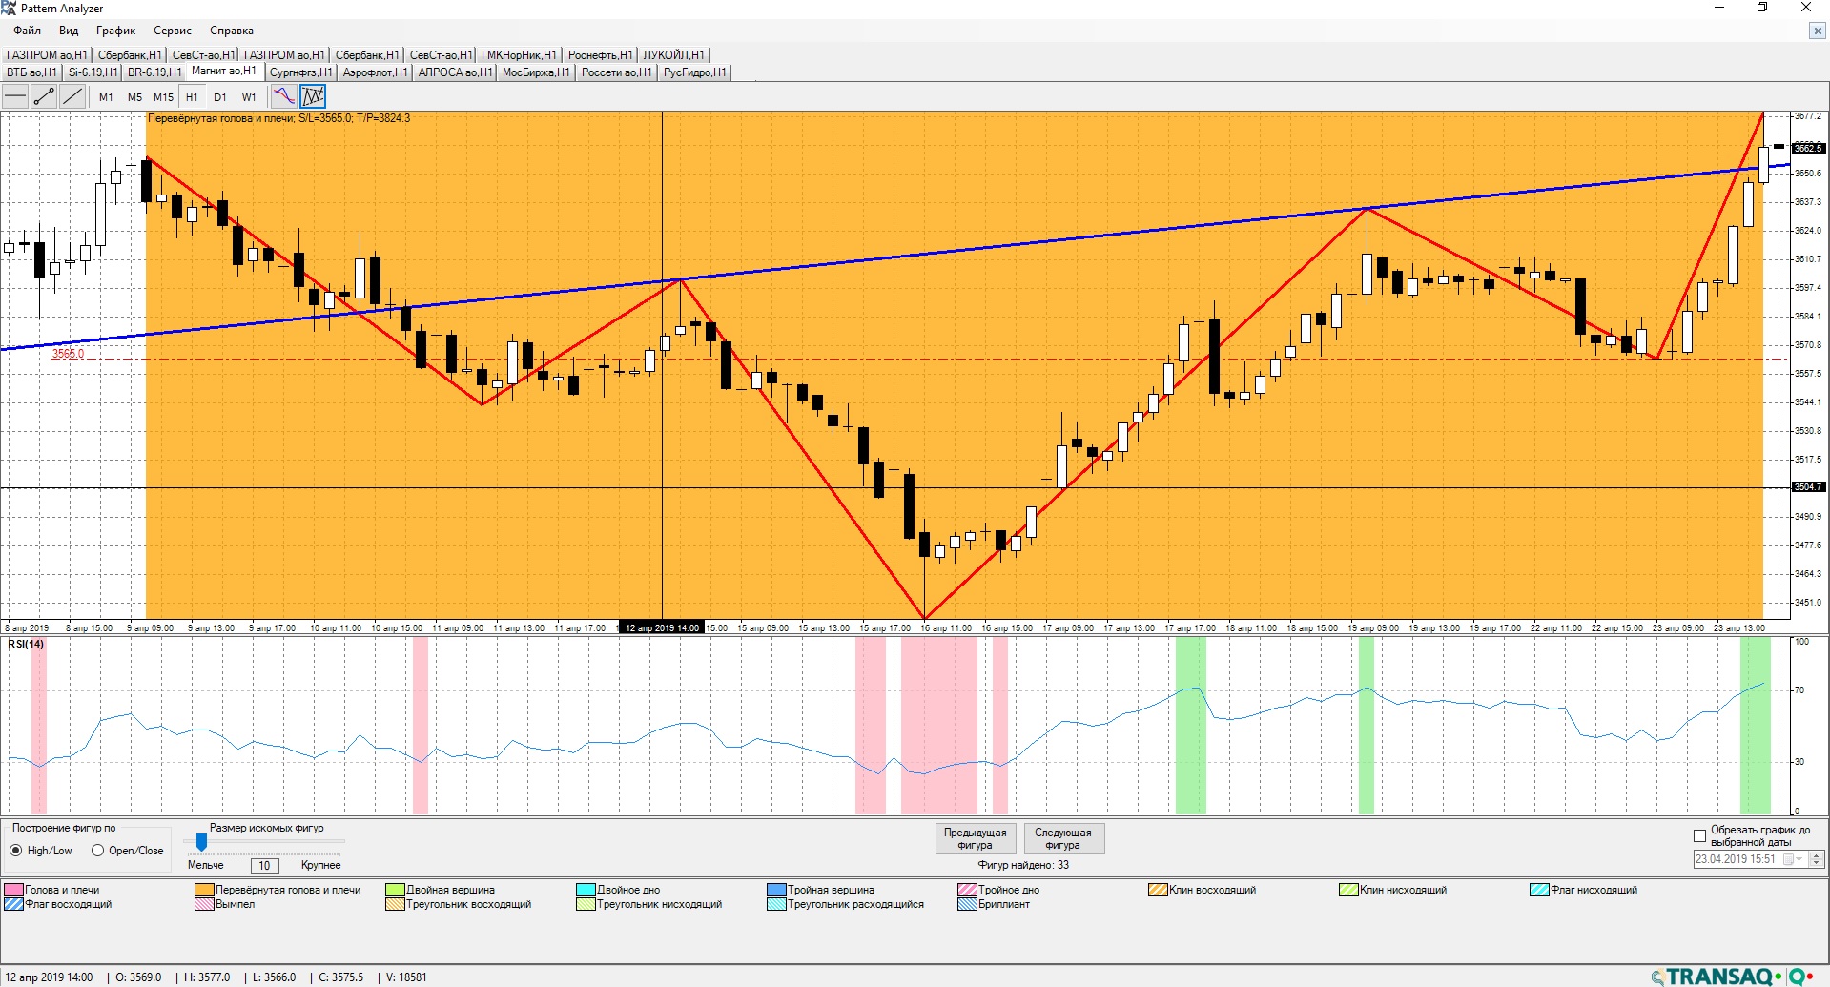The width and height of the screenshot is (1830, 987).
Task: Open the Роснефть,H1 tab
Action: pos(600,55)
